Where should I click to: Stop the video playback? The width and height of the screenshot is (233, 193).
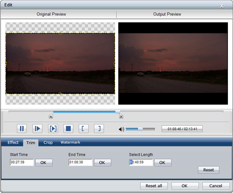pyautogui.click(x=69, y=129)
